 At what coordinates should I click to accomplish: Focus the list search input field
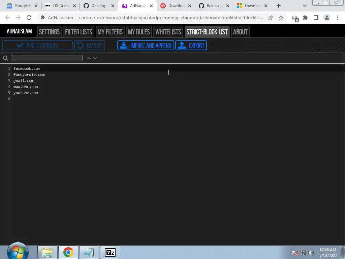46,58
